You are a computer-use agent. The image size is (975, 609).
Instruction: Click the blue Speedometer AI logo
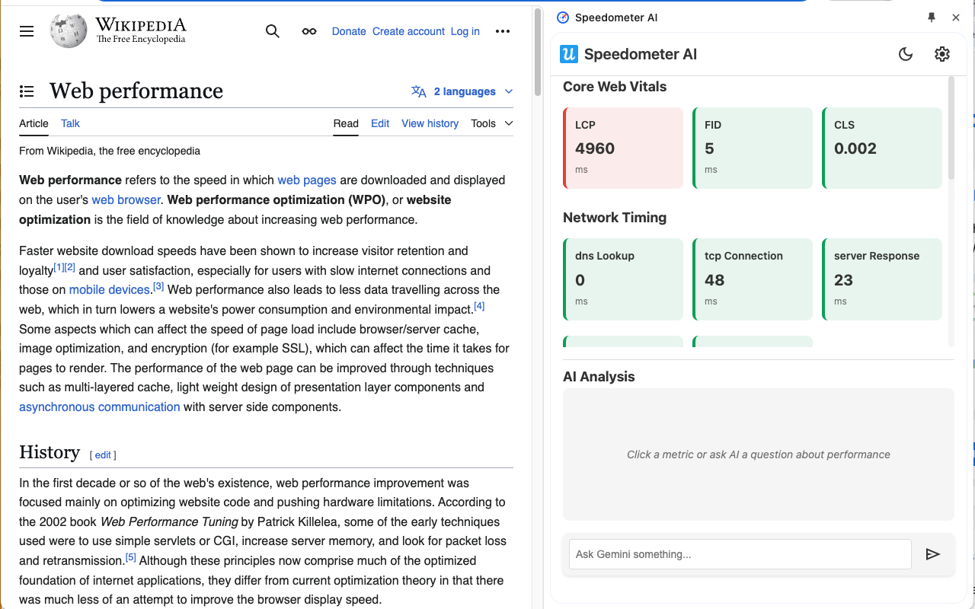569,54
